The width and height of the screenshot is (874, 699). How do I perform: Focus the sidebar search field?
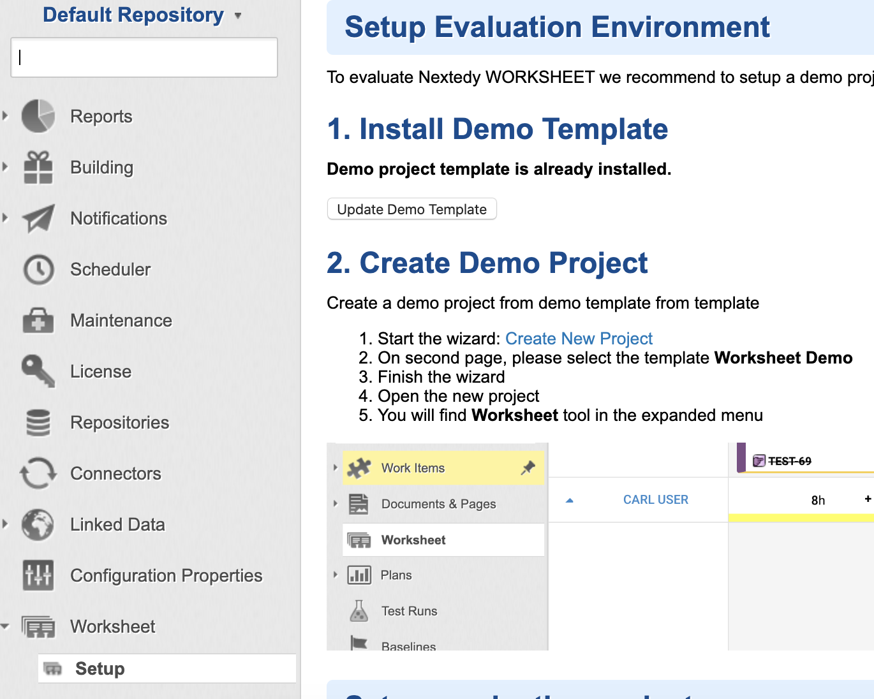[x=144, y=57]
